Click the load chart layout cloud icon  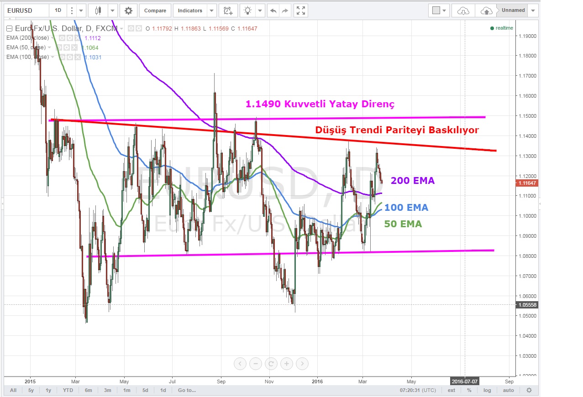(x=463, y=10)
